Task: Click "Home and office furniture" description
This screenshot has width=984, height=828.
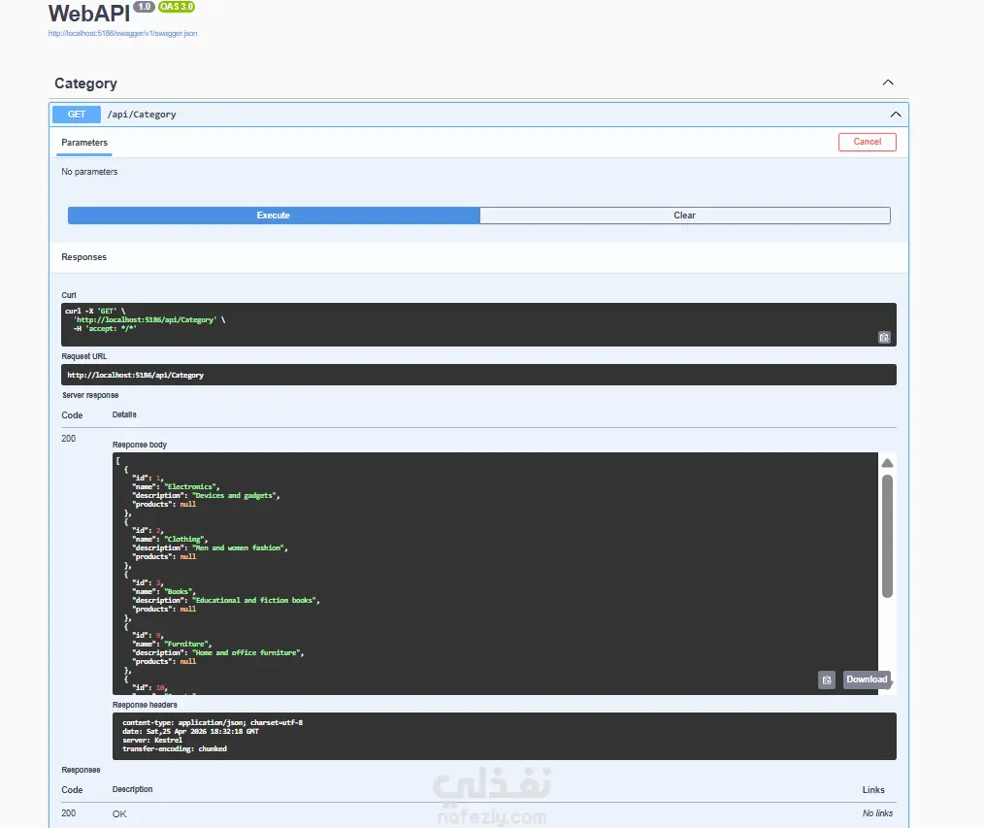Action: pos(246,653)
